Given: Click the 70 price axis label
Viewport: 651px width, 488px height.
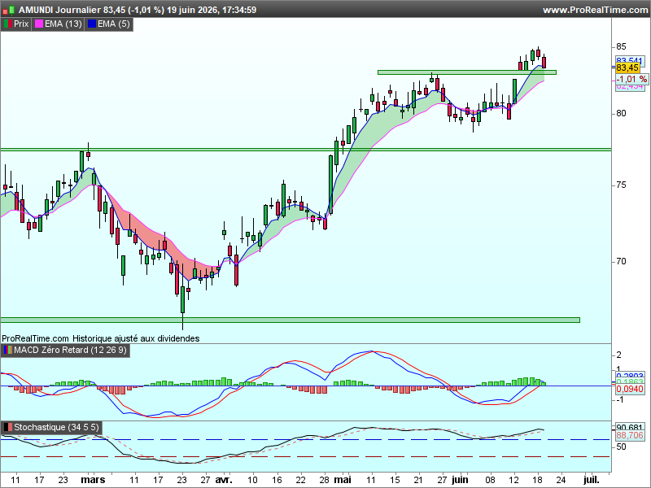Looking at the screenshot, I should click(x=621, y=261).
